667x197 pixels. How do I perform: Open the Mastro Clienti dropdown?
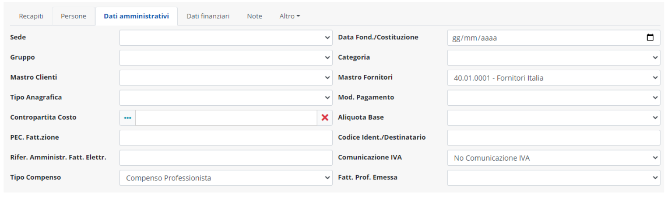click(x=226, y=78)
